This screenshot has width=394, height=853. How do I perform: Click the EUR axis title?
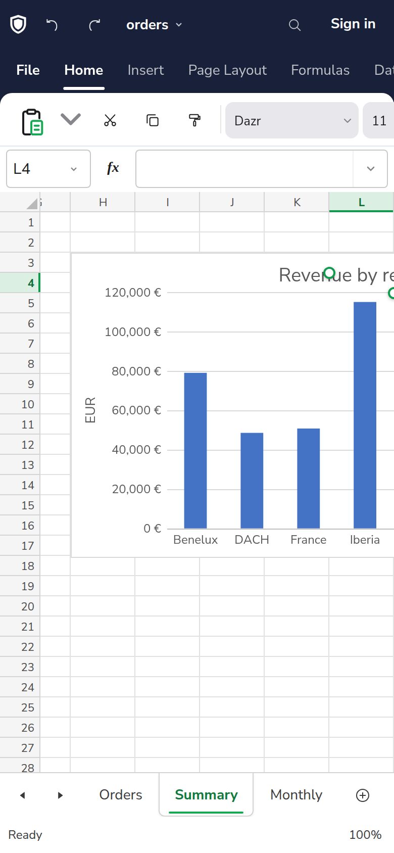click(x=90, y=410)
